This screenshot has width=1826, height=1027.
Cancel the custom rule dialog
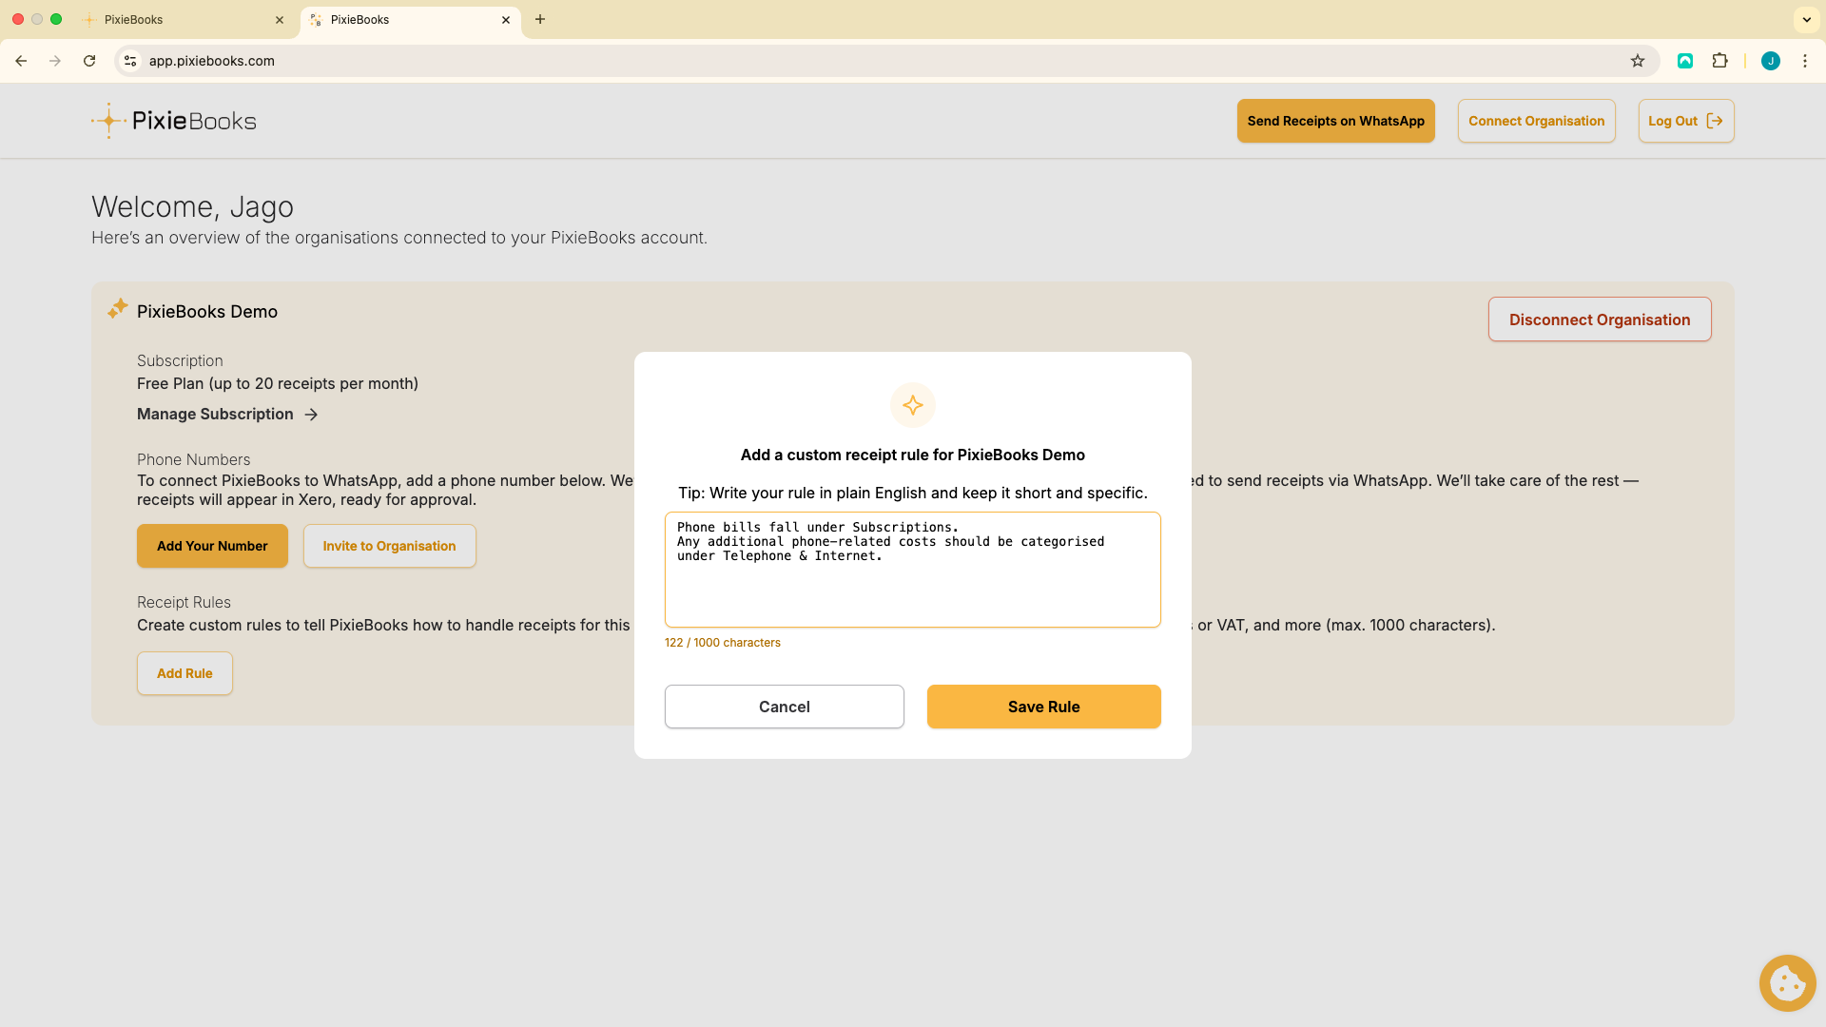(784, 707)
